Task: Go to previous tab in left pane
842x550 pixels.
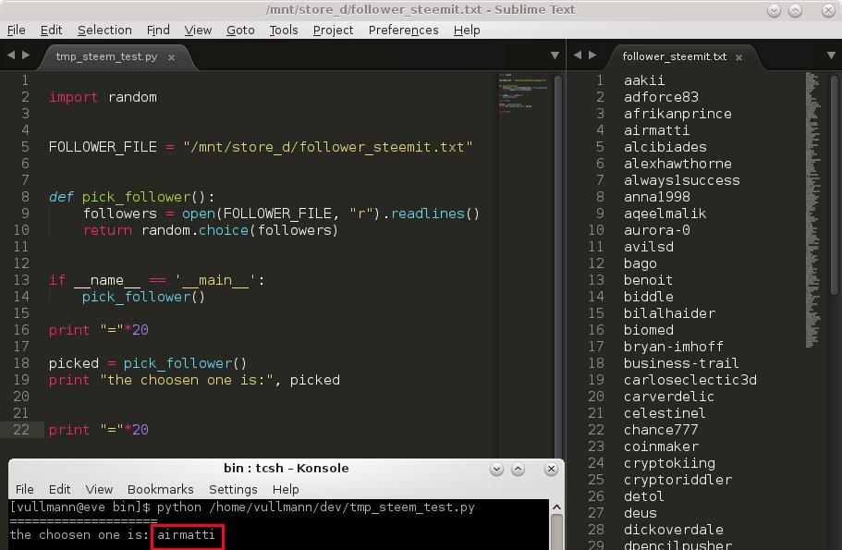Action: pyautogui.click(x=11, y=55)
